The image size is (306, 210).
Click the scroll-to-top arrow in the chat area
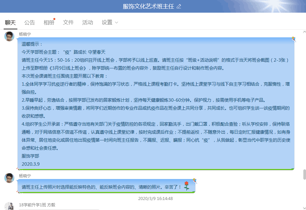pos(304,32)
